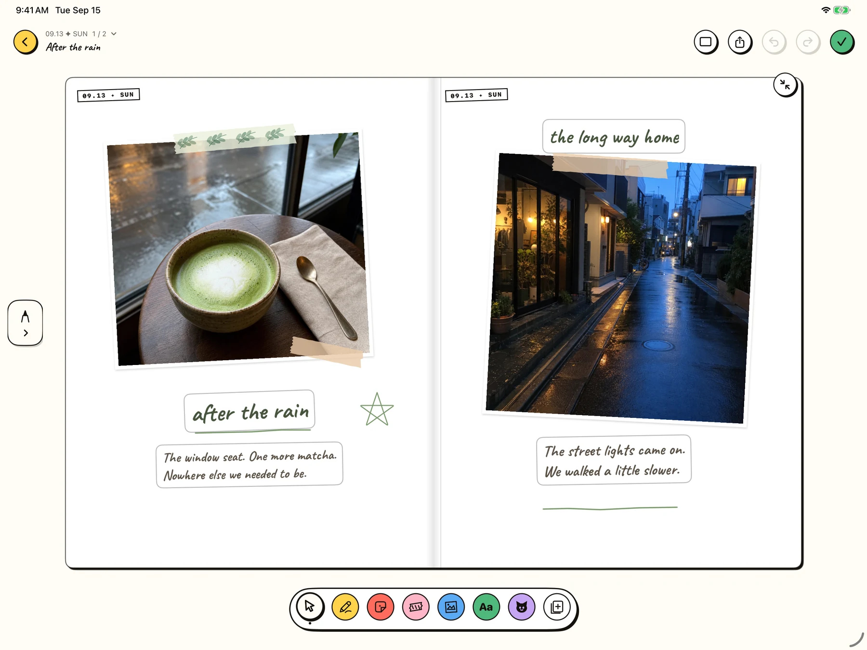This screenshot has height=650, width=867.
Task: Tap the right page 09.13 SUN date stamp
Action: (x=476, y=95)
